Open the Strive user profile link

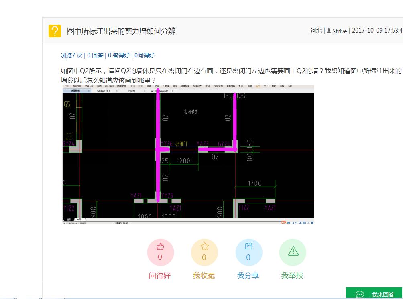coord(340,31)
